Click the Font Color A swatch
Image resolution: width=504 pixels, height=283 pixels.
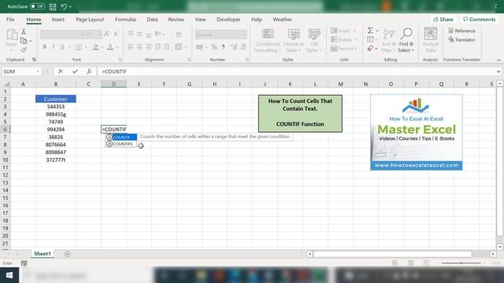(x=110, y=47)
